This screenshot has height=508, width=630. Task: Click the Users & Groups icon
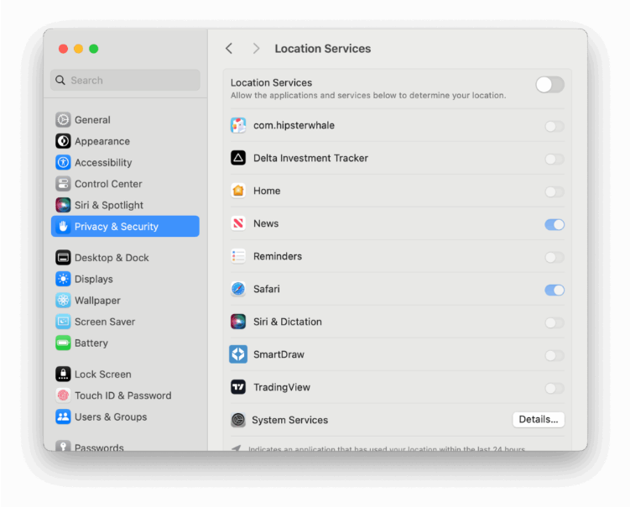63,417
